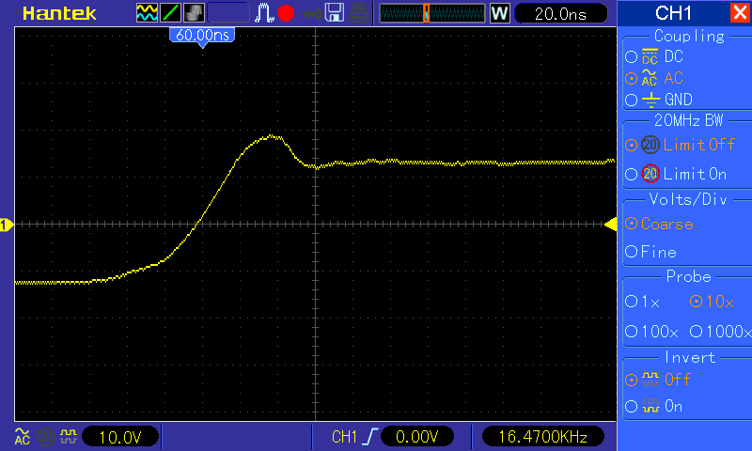752x451 pixels.
Task: Click the dual sine wave display icon
Action: point(147,13)
